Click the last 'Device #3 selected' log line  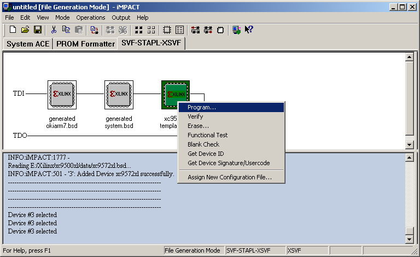[x=32, y=231]
